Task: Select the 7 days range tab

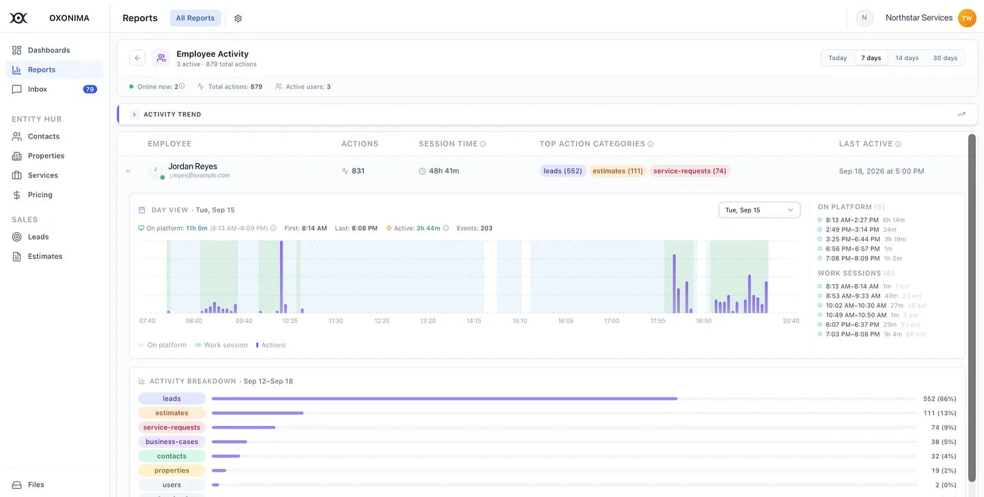Action: 871,58
